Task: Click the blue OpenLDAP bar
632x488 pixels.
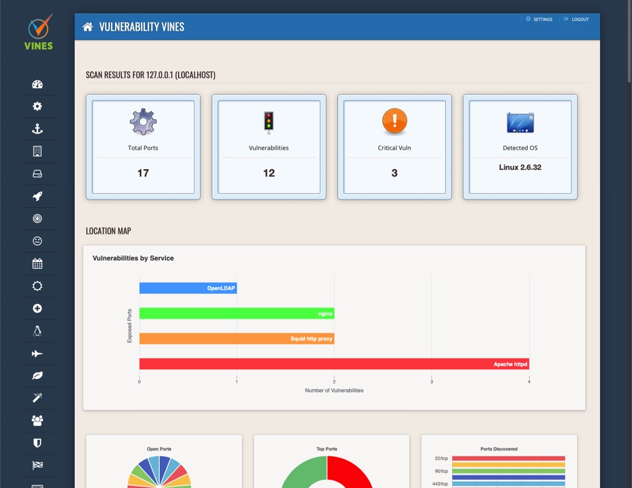Action: point(188,288)
